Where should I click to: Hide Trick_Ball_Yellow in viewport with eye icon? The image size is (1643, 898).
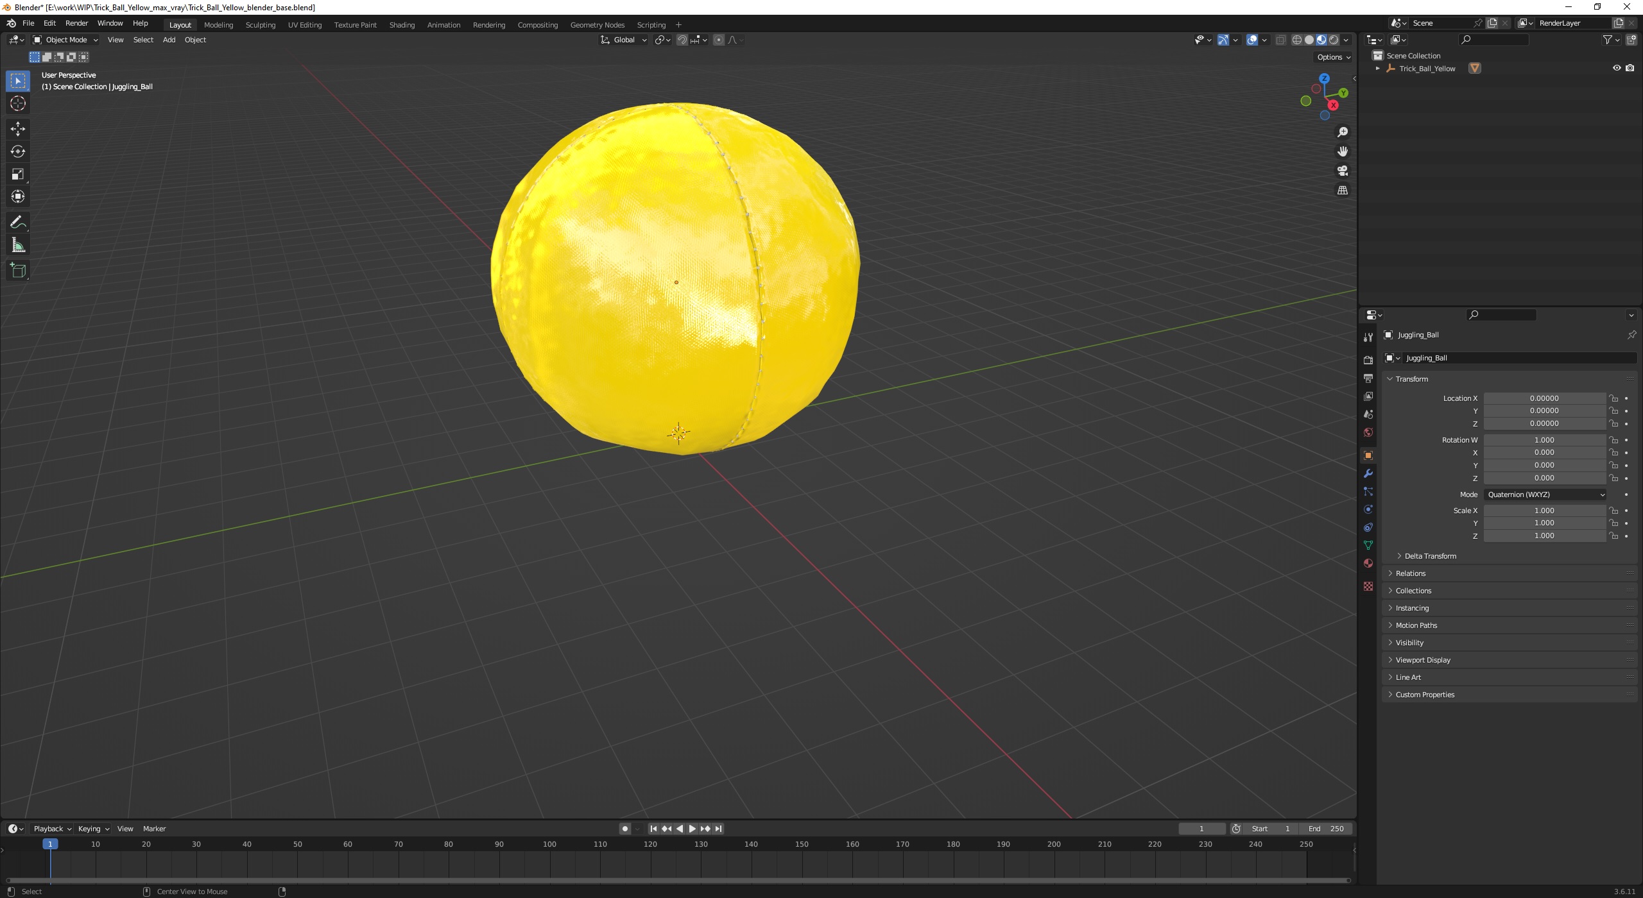coord(1617,68)
